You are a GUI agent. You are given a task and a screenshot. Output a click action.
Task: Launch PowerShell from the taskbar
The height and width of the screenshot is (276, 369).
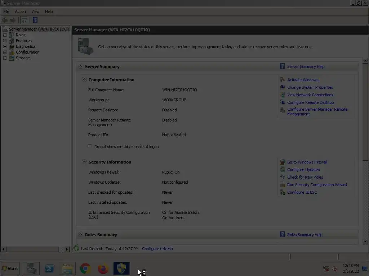[x=49, y=268]
